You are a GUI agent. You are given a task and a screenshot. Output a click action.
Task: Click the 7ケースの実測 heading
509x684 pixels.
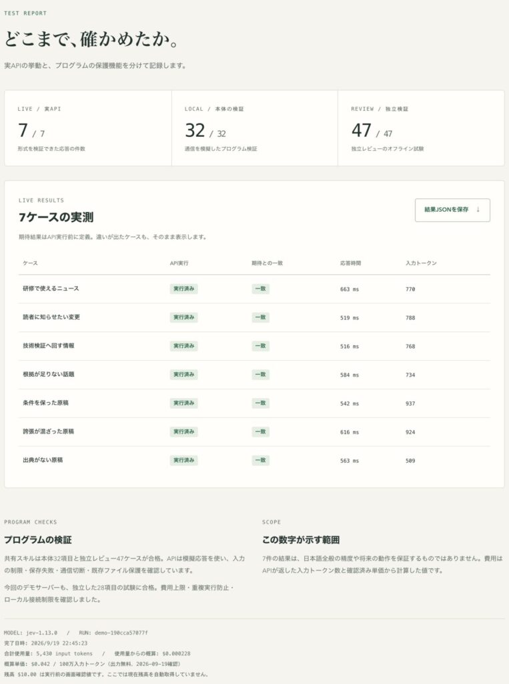click(x=56, y=217)
